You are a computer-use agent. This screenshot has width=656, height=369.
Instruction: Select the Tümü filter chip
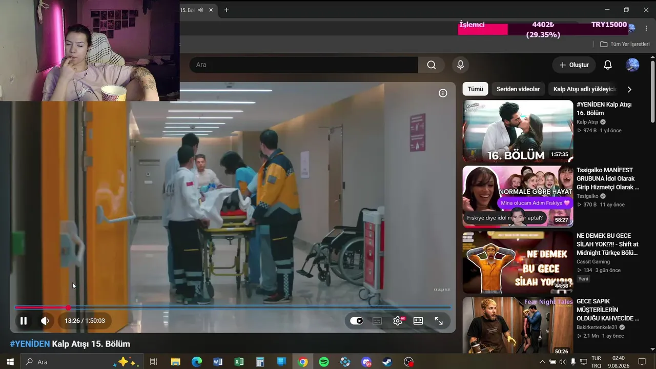[475, 89]
